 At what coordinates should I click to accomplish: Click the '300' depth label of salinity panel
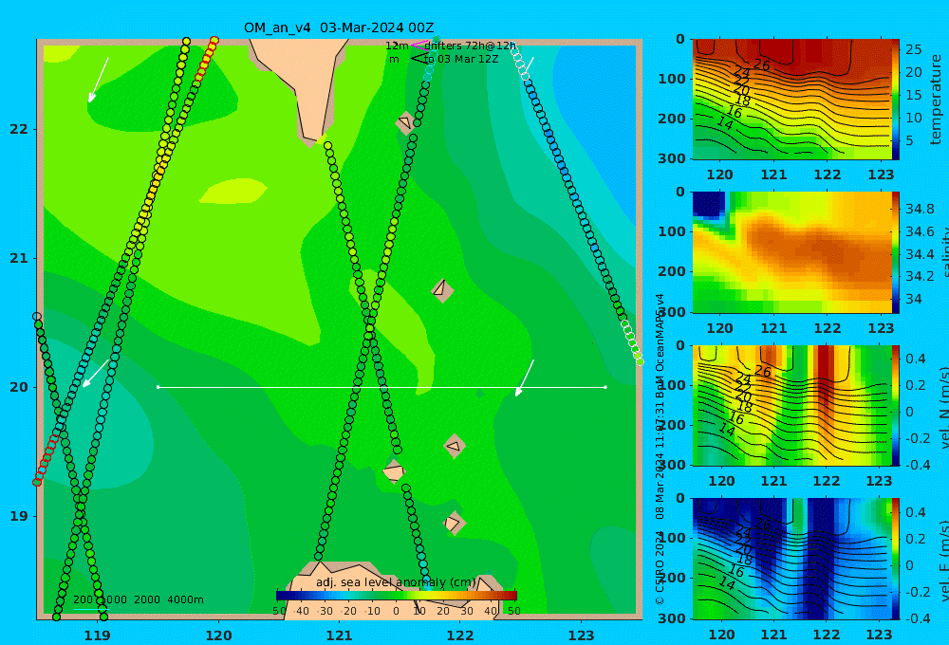[x=672, y=312]
